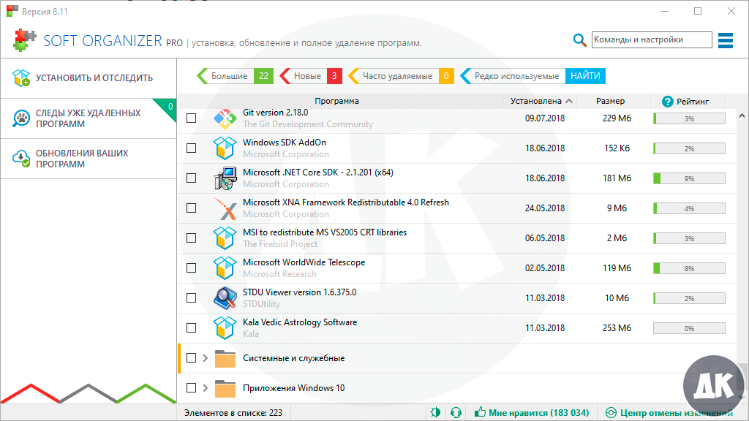Open СЛЕДЫ УЖЕ УДАЛЕННЫХ ПРОГРАММ section
749x421 pixels.
(x=89, y=118)
